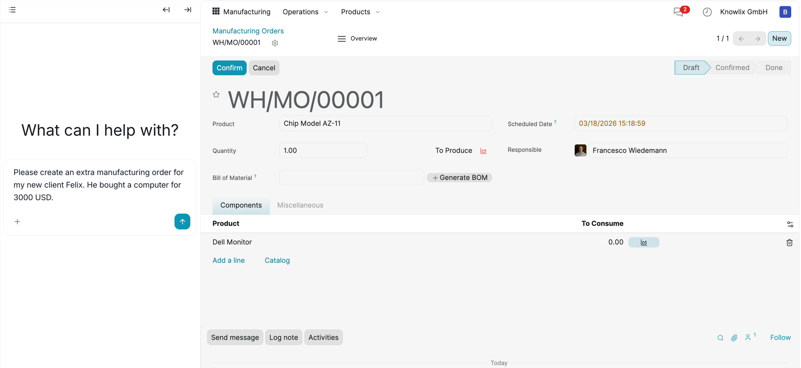Click the Add a line link

point(228,260)
